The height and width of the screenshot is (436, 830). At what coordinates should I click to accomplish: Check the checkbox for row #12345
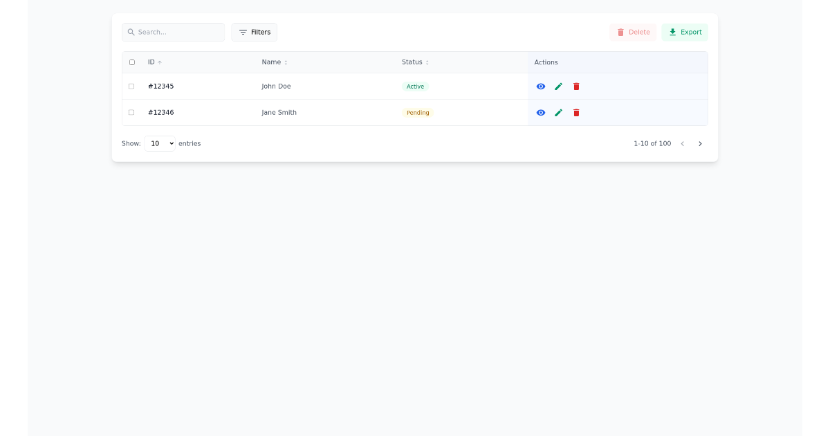pyautogui.click(x=131, y=86)
